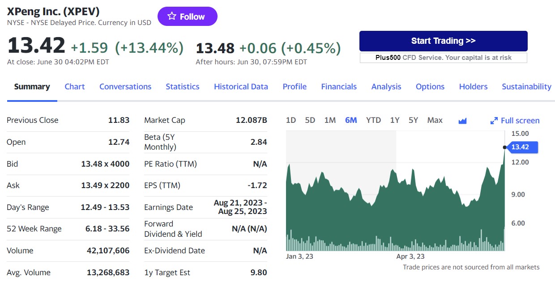The height and width of the screenshot is (298, 555).
Task: Follow XPeng Inc. stock
Action: click(188, 17)
